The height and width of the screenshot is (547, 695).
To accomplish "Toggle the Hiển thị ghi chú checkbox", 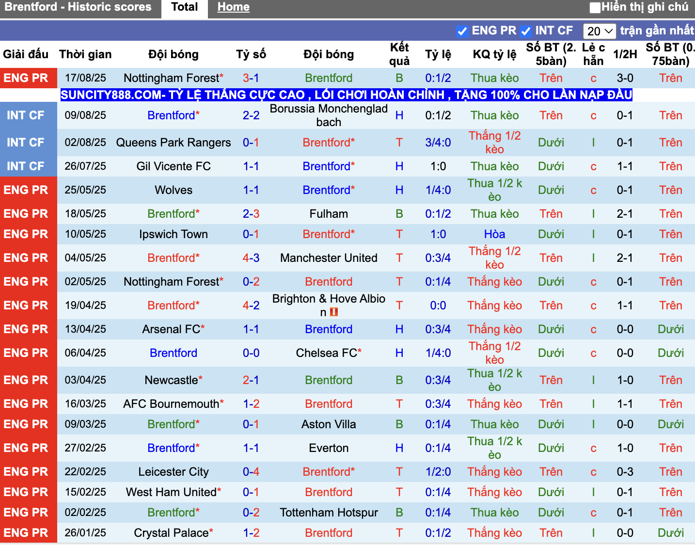I will pos(595,7).
